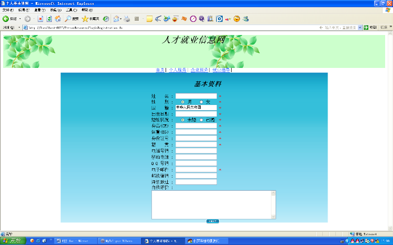Click the purple gear toolbar icon
Image resolution: width=393 pixels, height=245 pixels.
pos(202,19)
